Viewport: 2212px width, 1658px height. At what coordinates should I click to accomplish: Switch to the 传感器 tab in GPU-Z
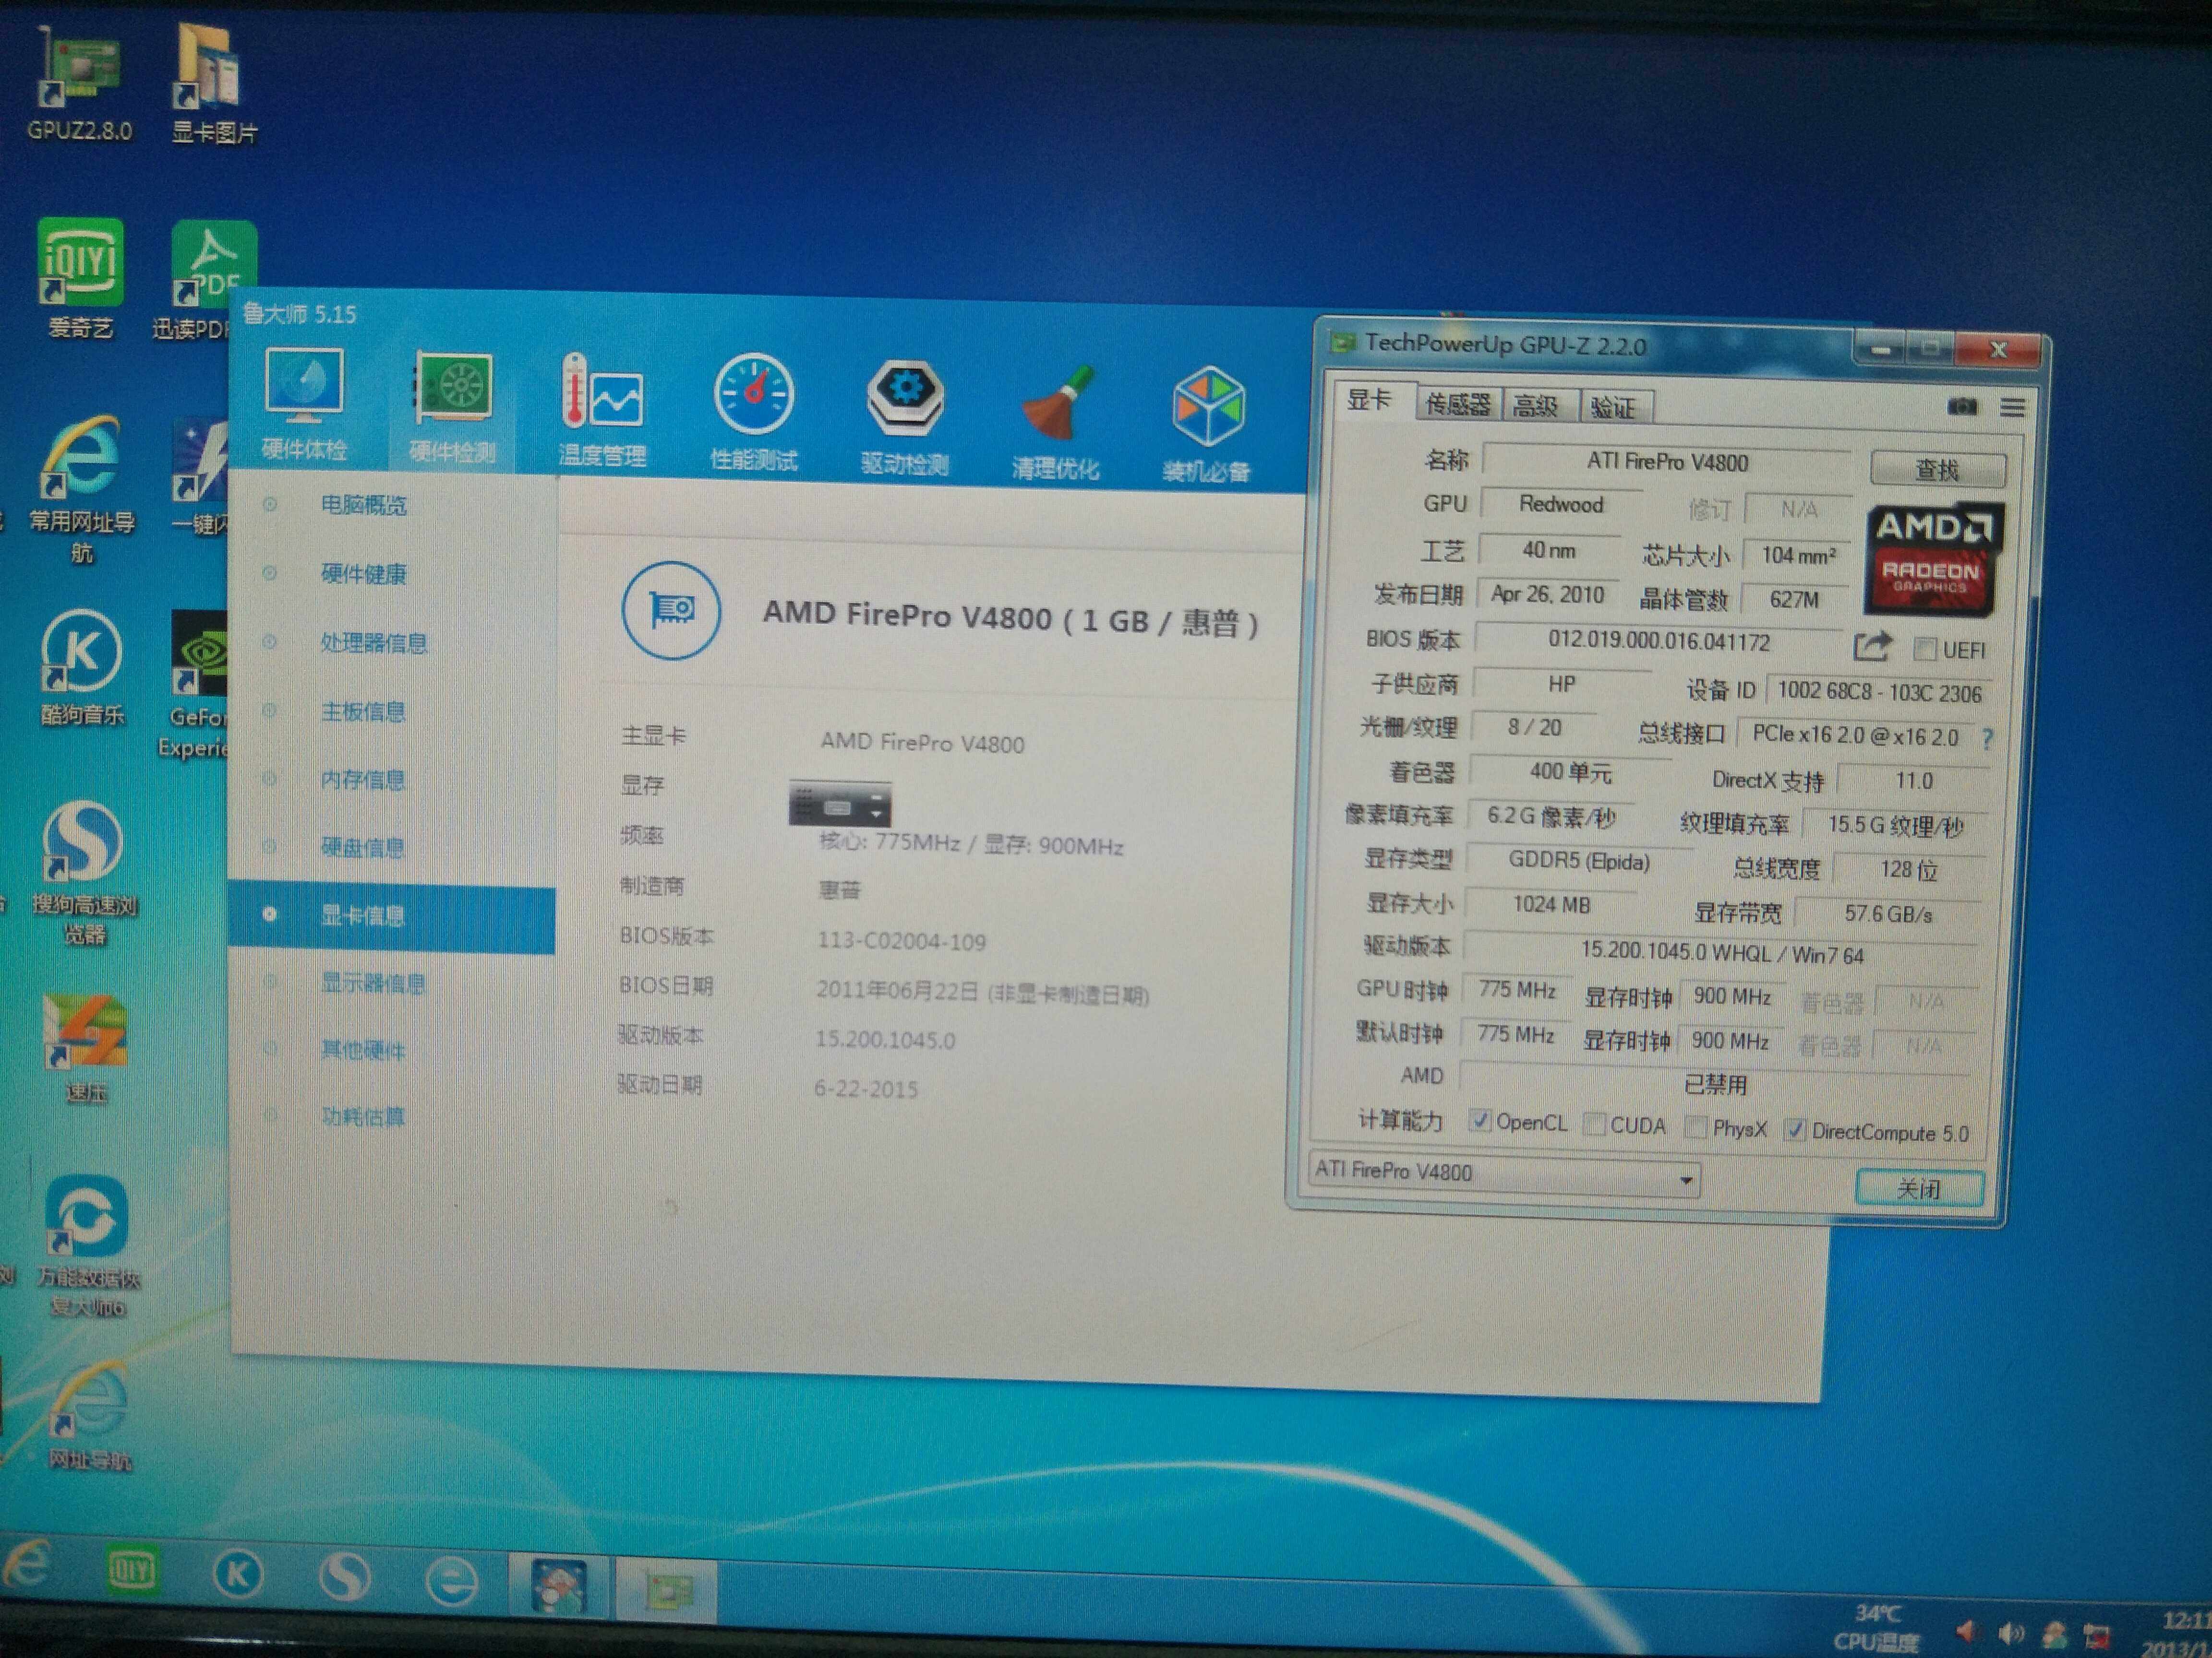click(1457, 405)
